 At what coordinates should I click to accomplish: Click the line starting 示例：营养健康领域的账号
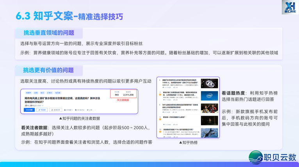[x=149, y=53]
